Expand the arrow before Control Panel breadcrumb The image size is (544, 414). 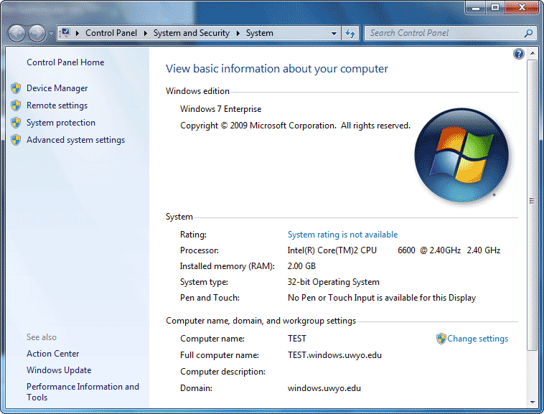click(78, 33)
